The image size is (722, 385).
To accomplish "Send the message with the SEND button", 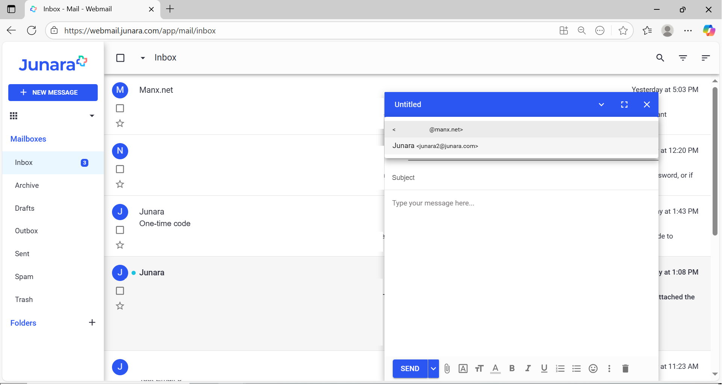I will point(410,369).
